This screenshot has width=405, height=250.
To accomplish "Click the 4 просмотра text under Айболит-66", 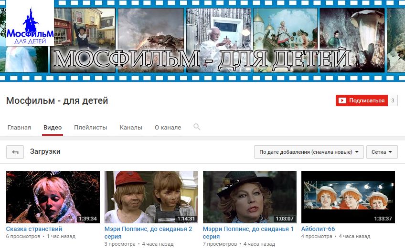I will [317, 236].
